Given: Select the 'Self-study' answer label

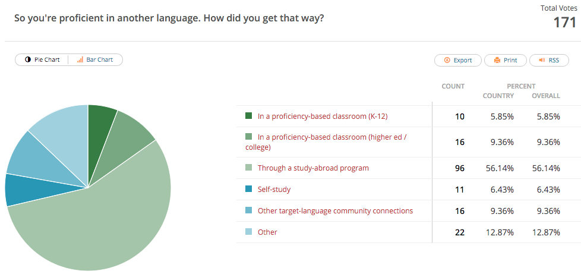Looking at the screenshot, I should pyautogui.click(x=274, y=190).
